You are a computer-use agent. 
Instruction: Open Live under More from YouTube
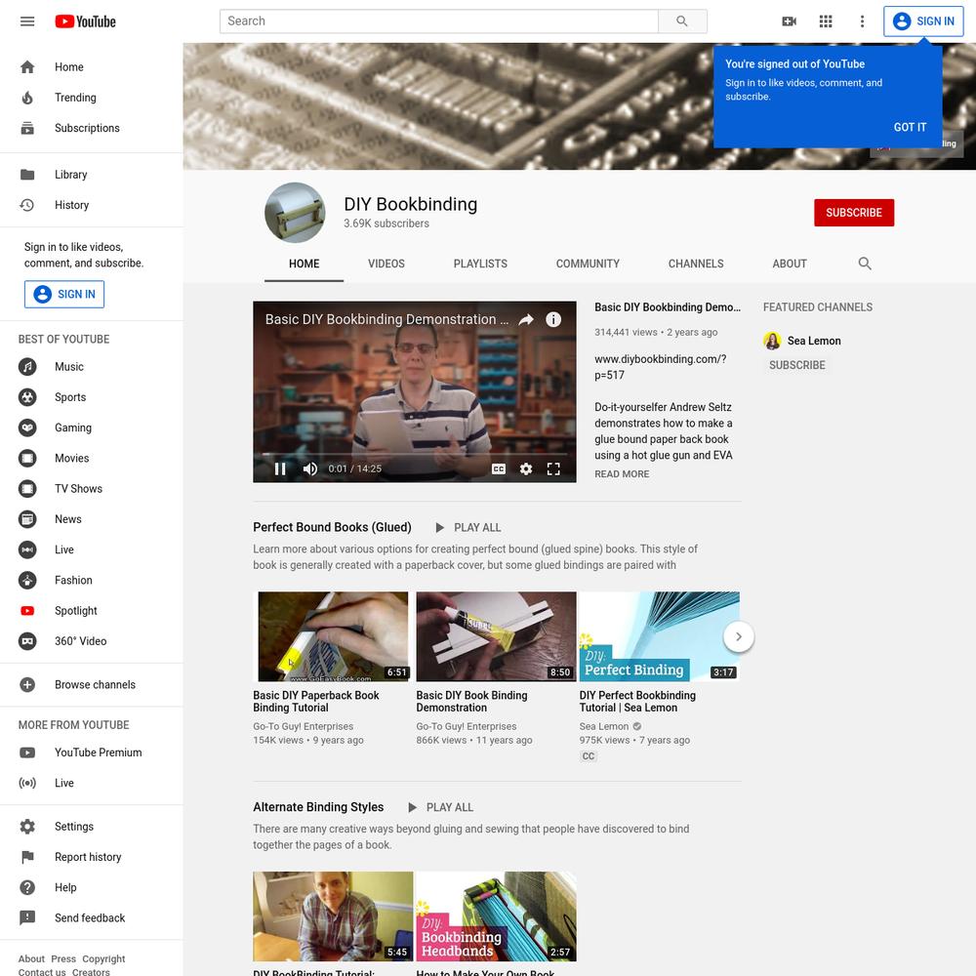92,784
